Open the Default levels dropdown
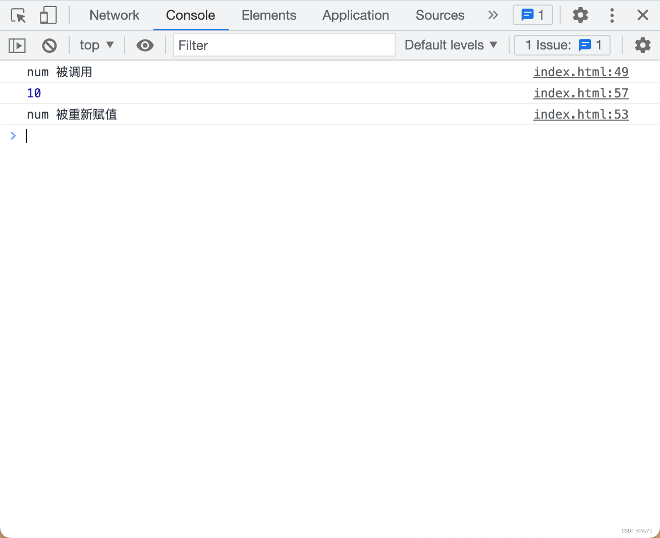The height and width of the screenshot is (538, 660). (x=451, y=45)
